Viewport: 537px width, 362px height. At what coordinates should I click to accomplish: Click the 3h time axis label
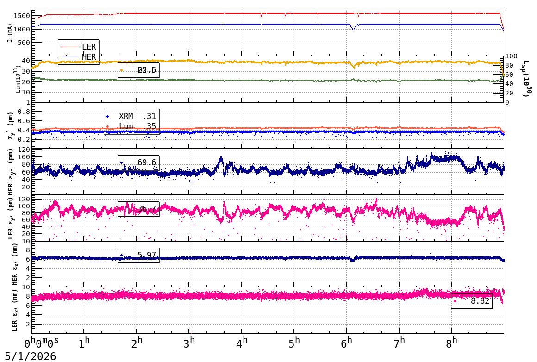pos(189,343)
